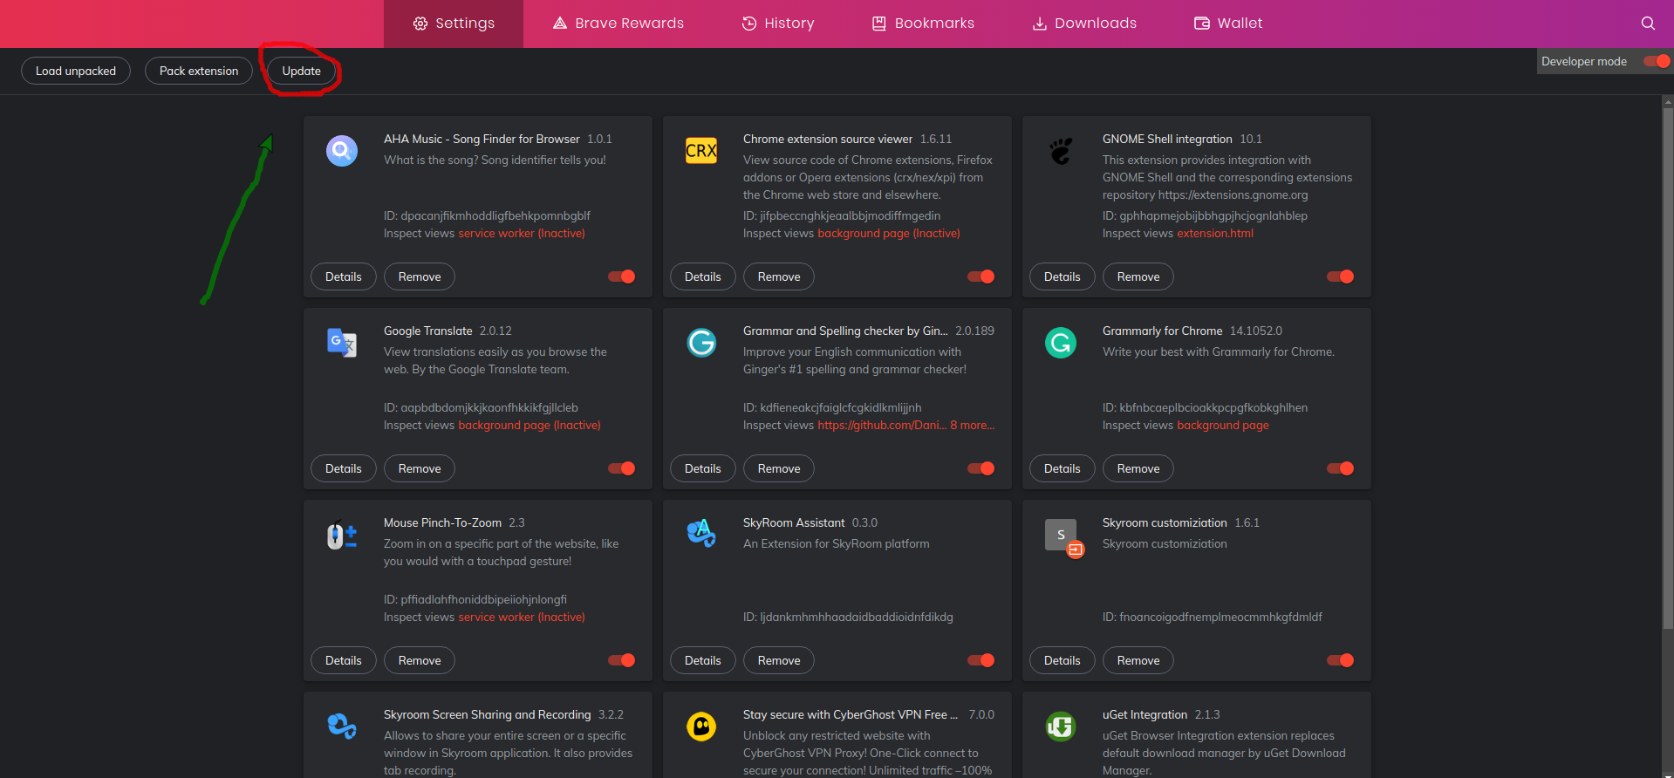Remove Skyroom customiziation extension
Screen dimensions: 1674x778
1138,660
